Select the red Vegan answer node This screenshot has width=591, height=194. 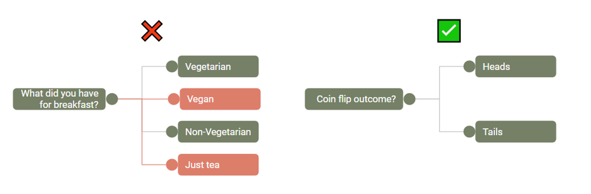(220, 99)
